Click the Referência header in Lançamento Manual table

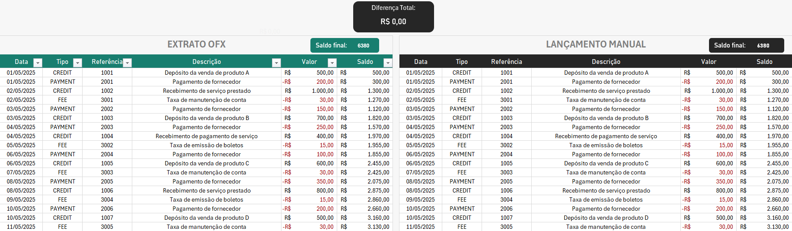click(x=506, y=62)
